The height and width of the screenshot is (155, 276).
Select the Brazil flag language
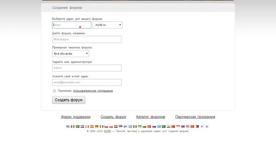[78, 127]
